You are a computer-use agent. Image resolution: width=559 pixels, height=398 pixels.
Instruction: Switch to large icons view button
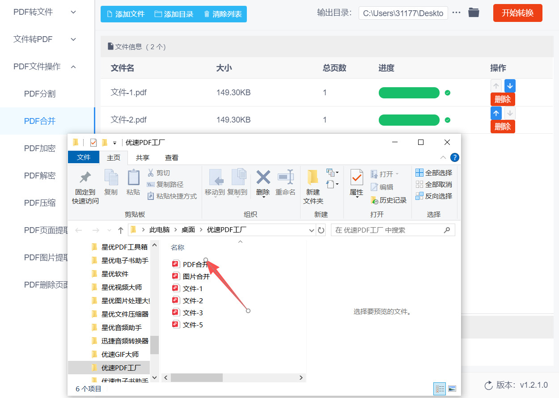[452, 389]
